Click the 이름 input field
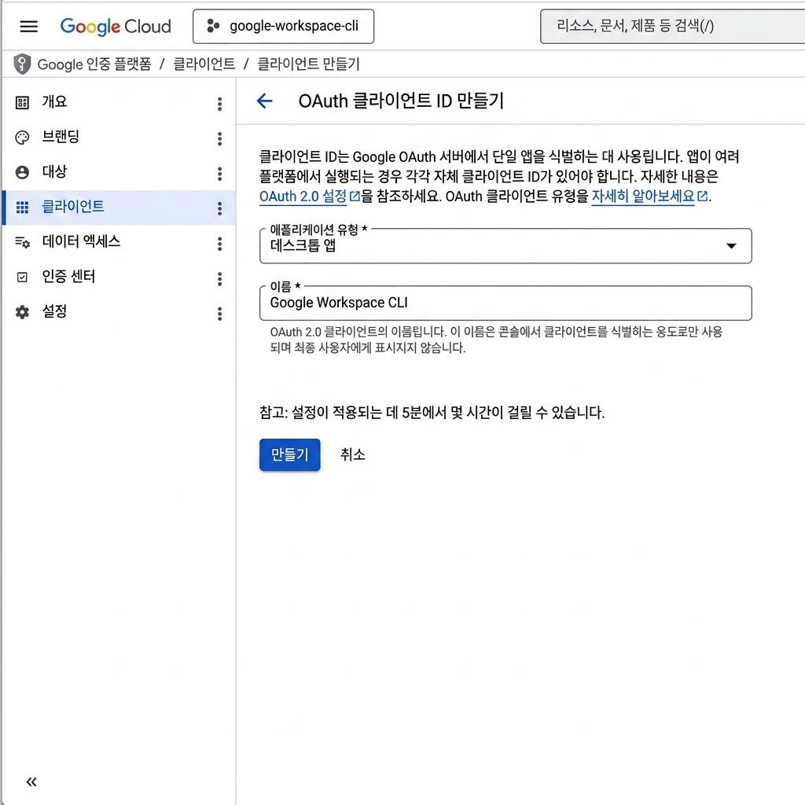Screen dimensions: 805x805 pos(505,303)
